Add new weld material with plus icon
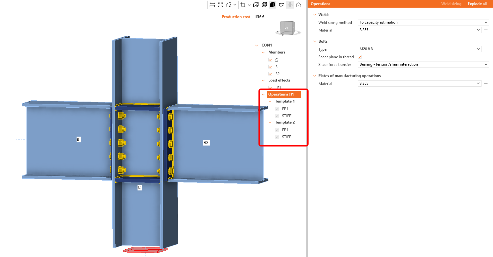 [486, 30]
